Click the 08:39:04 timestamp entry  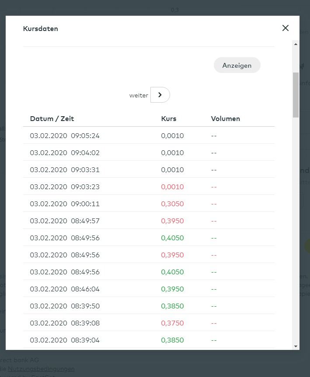(65, 340)
